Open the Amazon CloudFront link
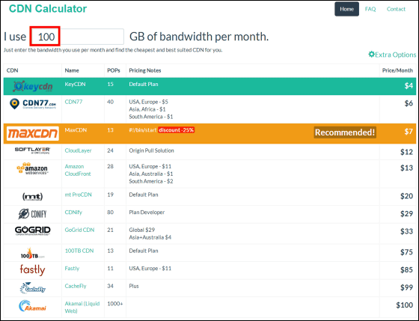The height and width of the screenshot is (321, 419). [78, 170]
